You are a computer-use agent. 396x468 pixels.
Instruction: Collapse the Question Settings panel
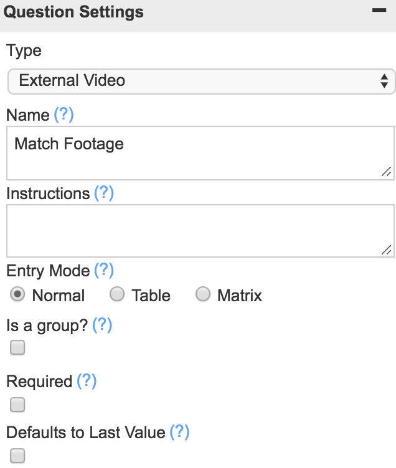pyautogui.click(x=379, y=11)
